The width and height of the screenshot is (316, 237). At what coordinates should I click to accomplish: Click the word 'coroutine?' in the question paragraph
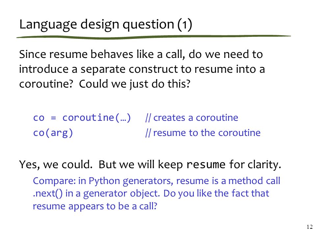tap(46, 84)
